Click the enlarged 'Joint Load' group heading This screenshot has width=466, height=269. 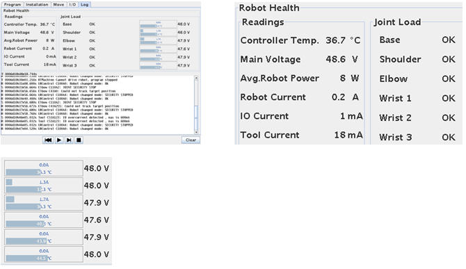point(397,22)
